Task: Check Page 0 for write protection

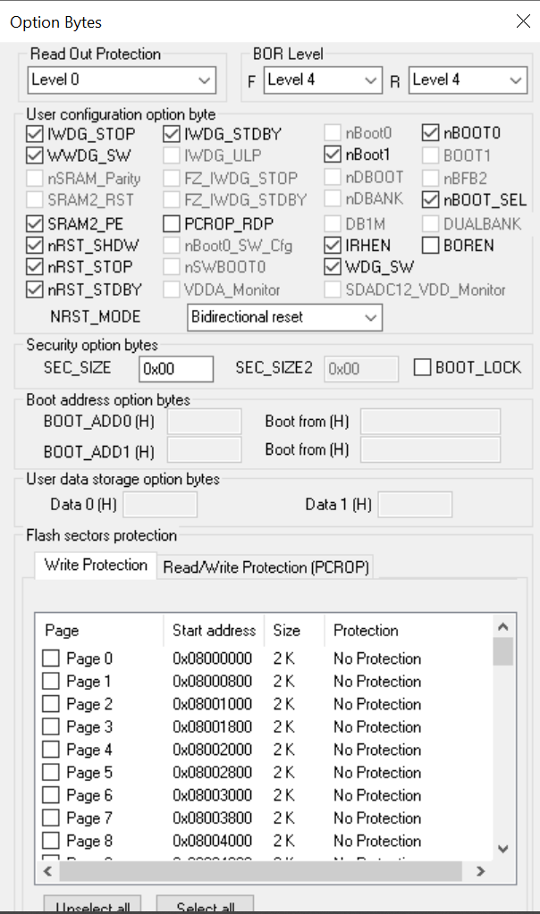Action: (x=52, y=658)
